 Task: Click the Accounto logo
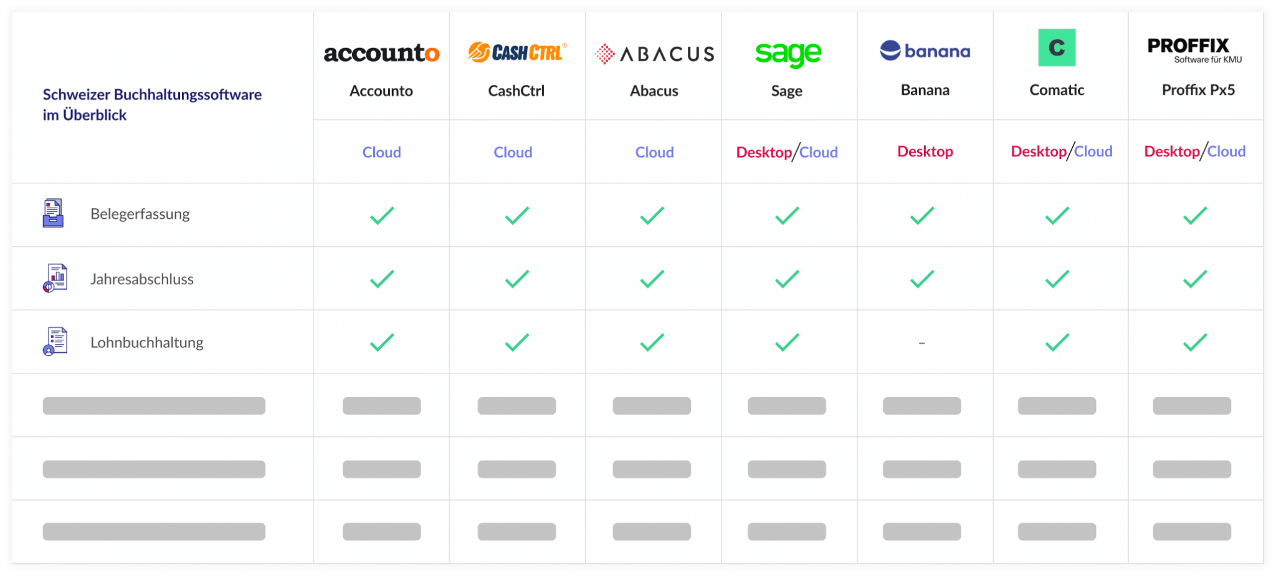pyautogui.click(x=381, y=54)
